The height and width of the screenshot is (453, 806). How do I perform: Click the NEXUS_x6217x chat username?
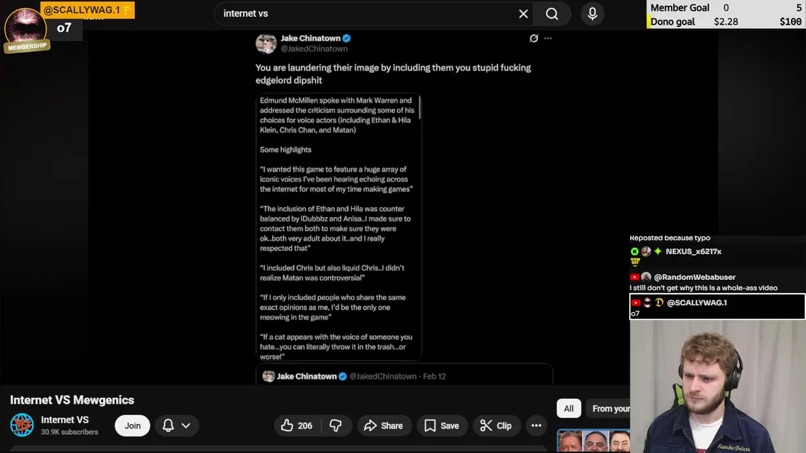(693, 251)
